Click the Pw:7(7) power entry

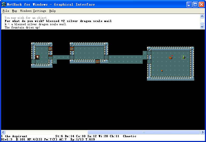coord(51,139)
